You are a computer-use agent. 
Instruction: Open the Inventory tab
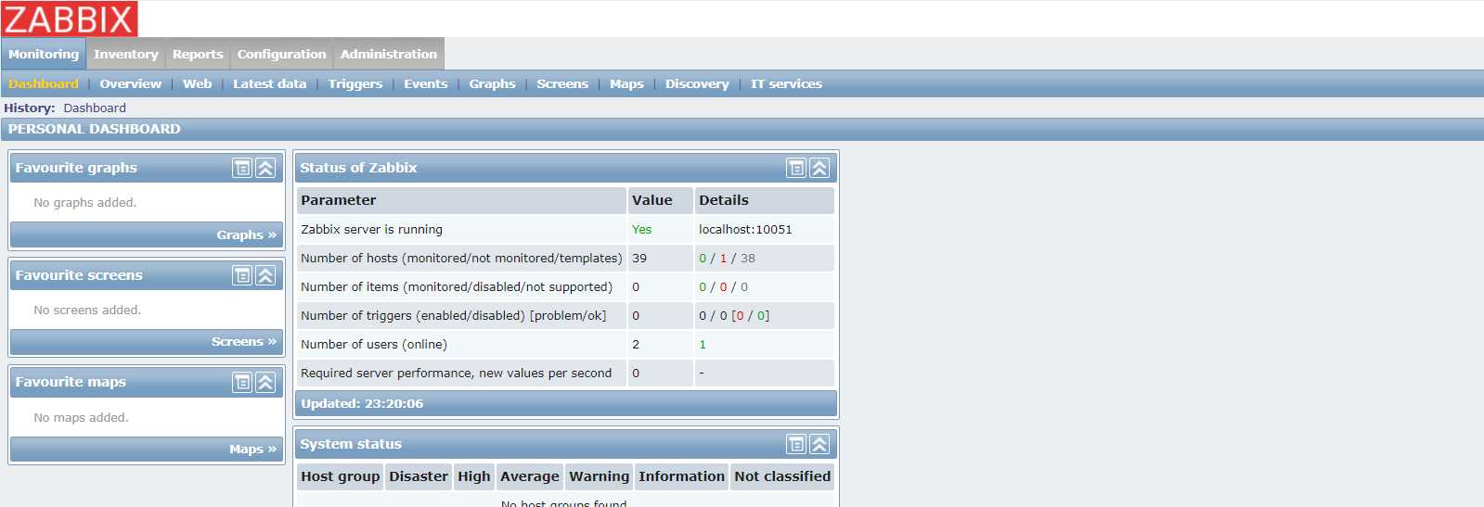click(x=126, y=54)
